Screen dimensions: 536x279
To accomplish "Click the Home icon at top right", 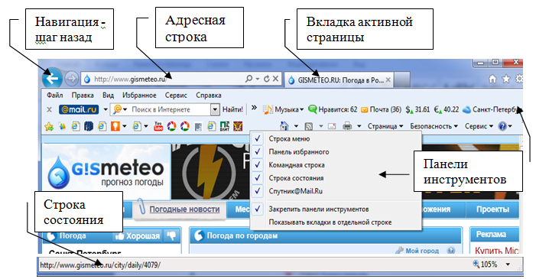I will 492,79.
